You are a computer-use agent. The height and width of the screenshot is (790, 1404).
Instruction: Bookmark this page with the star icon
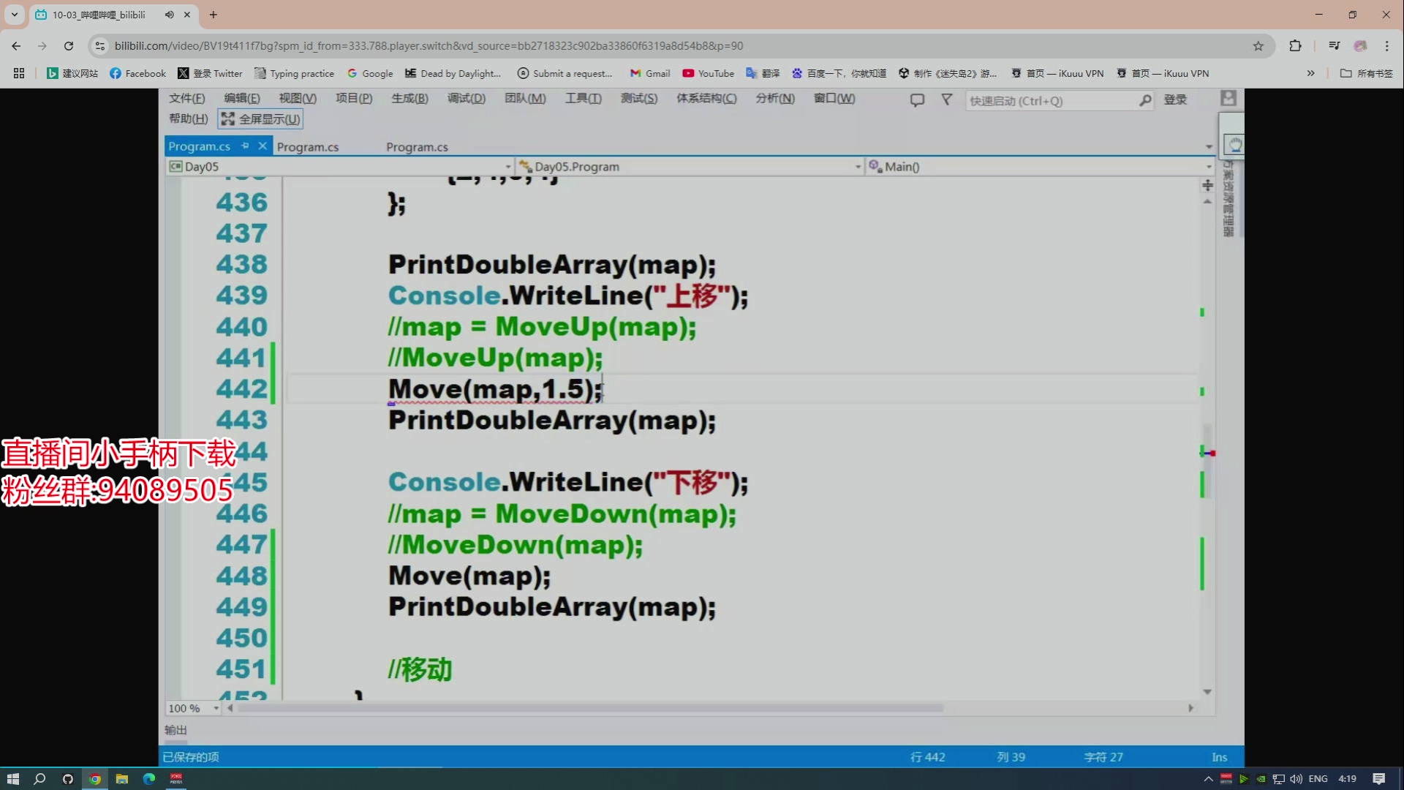(1258, 45)
